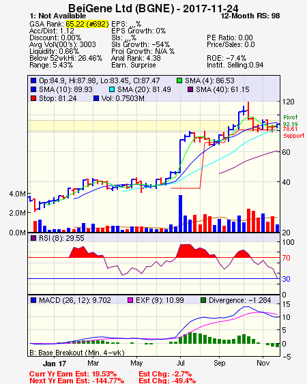Click the blue SMA (10) legend swatch
The image size is (307, 384).
[33, 89]
